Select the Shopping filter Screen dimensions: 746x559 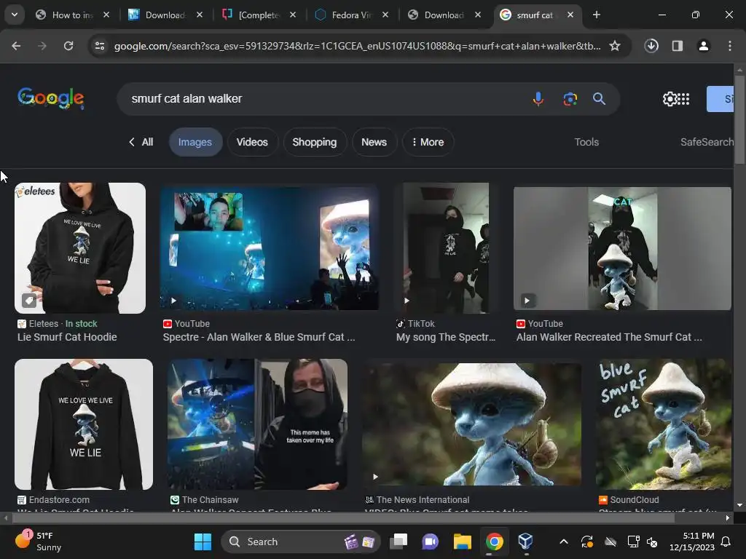coord(315,142)
